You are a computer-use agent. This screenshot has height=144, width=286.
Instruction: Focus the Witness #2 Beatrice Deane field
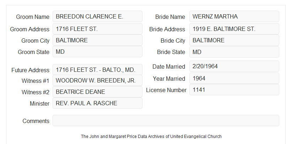[97, 92]
